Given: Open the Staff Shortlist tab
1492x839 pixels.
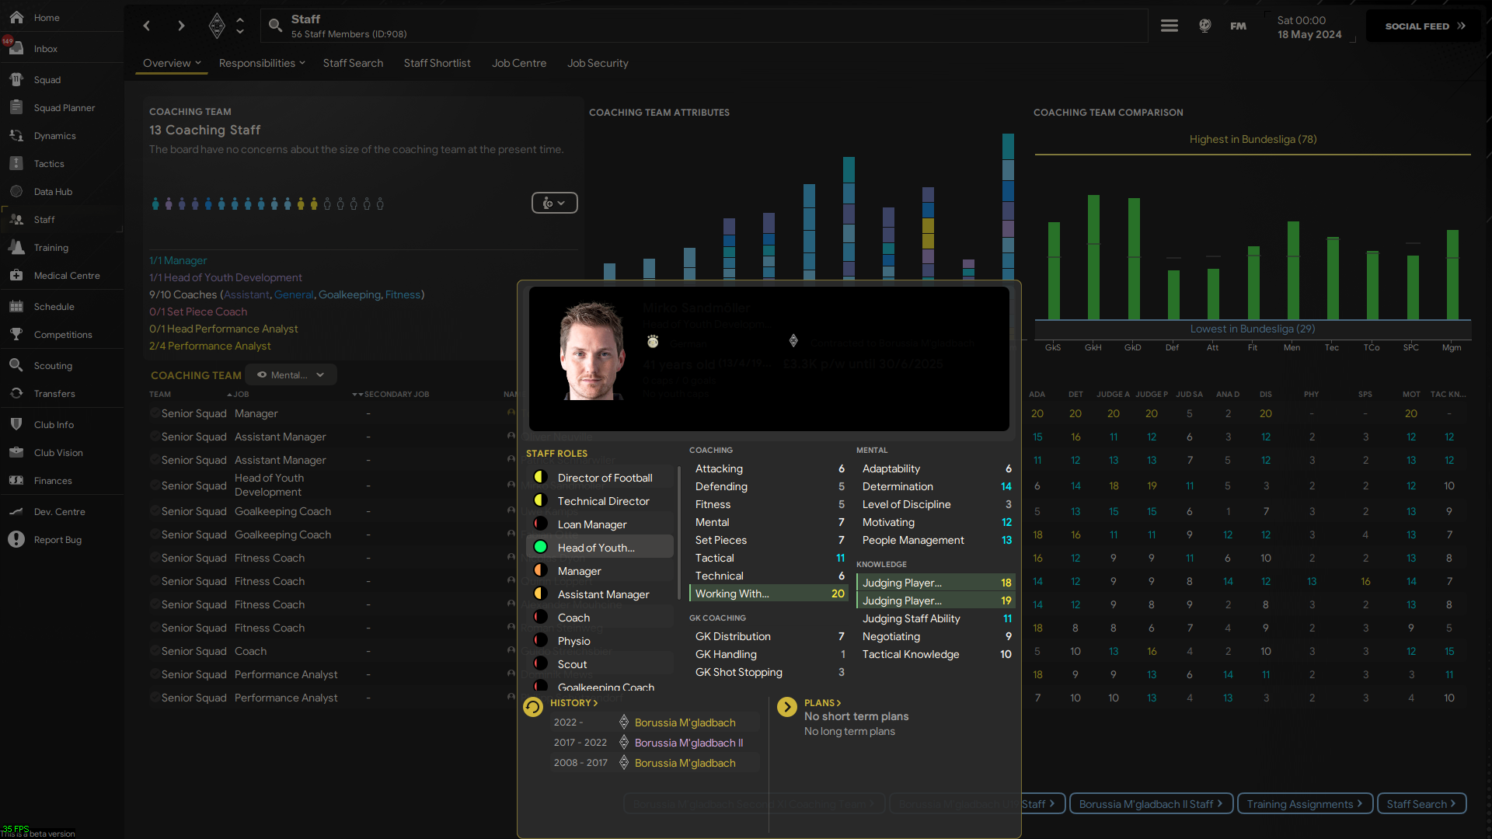Looking at the screenshot, I should pos(437,63).
